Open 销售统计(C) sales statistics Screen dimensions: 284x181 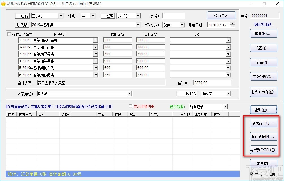263,123
